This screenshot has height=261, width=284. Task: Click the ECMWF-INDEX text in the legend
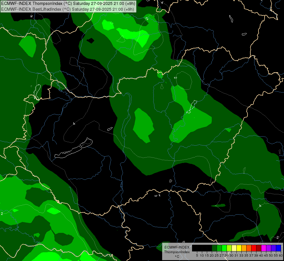(x=177, y=247)
